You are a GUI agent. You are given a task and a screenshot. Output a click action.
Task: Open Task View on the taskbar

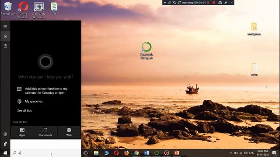[x=86, y=153]
